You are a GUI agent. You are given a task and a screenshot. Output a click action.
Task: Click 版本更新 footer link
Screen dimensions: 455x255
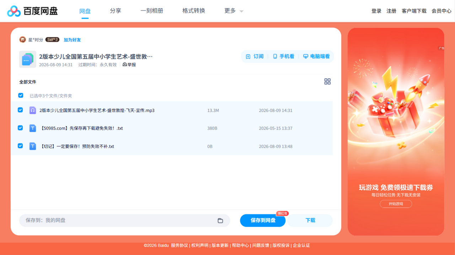[x=220, y=245]
